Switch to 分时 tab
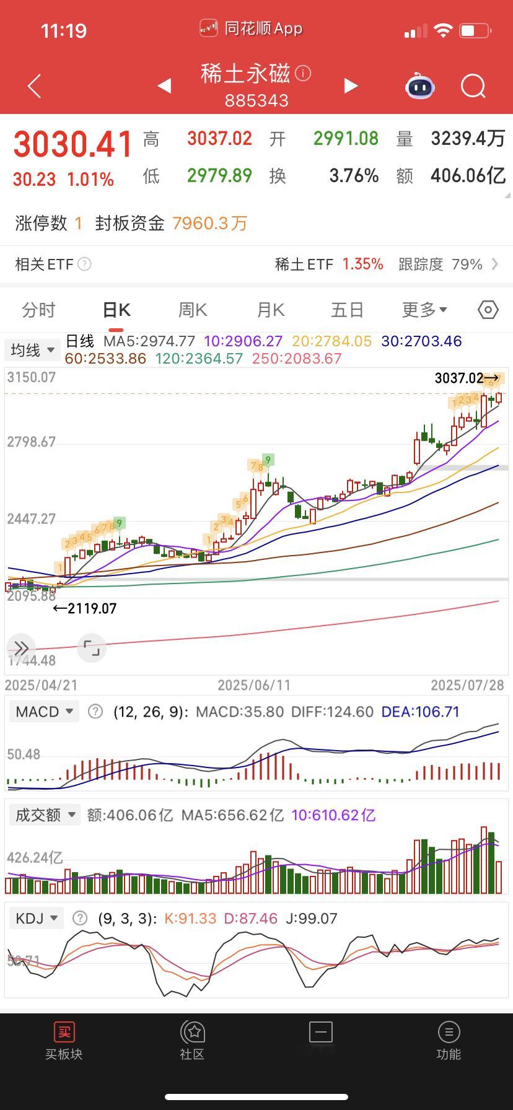Viewport: 513px width, 1110px height. pos(38,310)
